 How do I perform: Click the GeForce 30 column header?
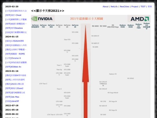[75, 26]
